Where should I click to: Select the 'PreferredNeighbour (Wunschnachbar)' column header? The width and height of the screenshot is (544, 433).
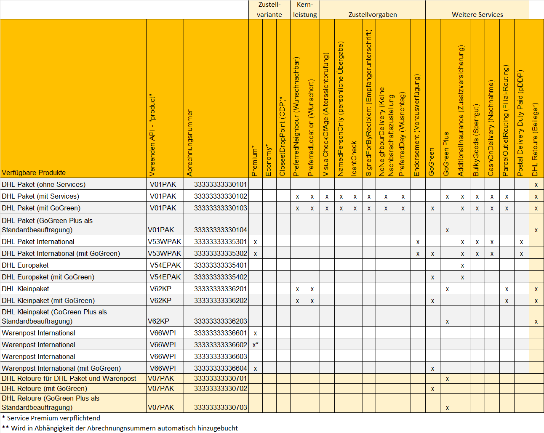(298, 98)
